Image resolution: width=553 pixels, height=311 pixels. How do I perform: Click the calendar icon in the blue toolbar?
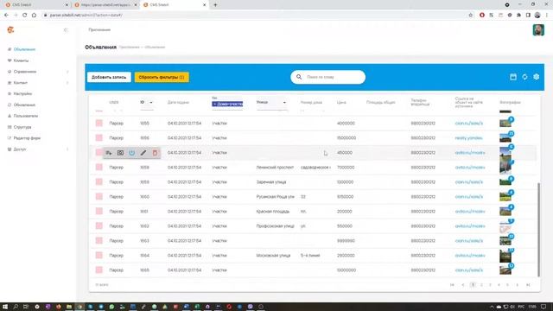(513, 77)
